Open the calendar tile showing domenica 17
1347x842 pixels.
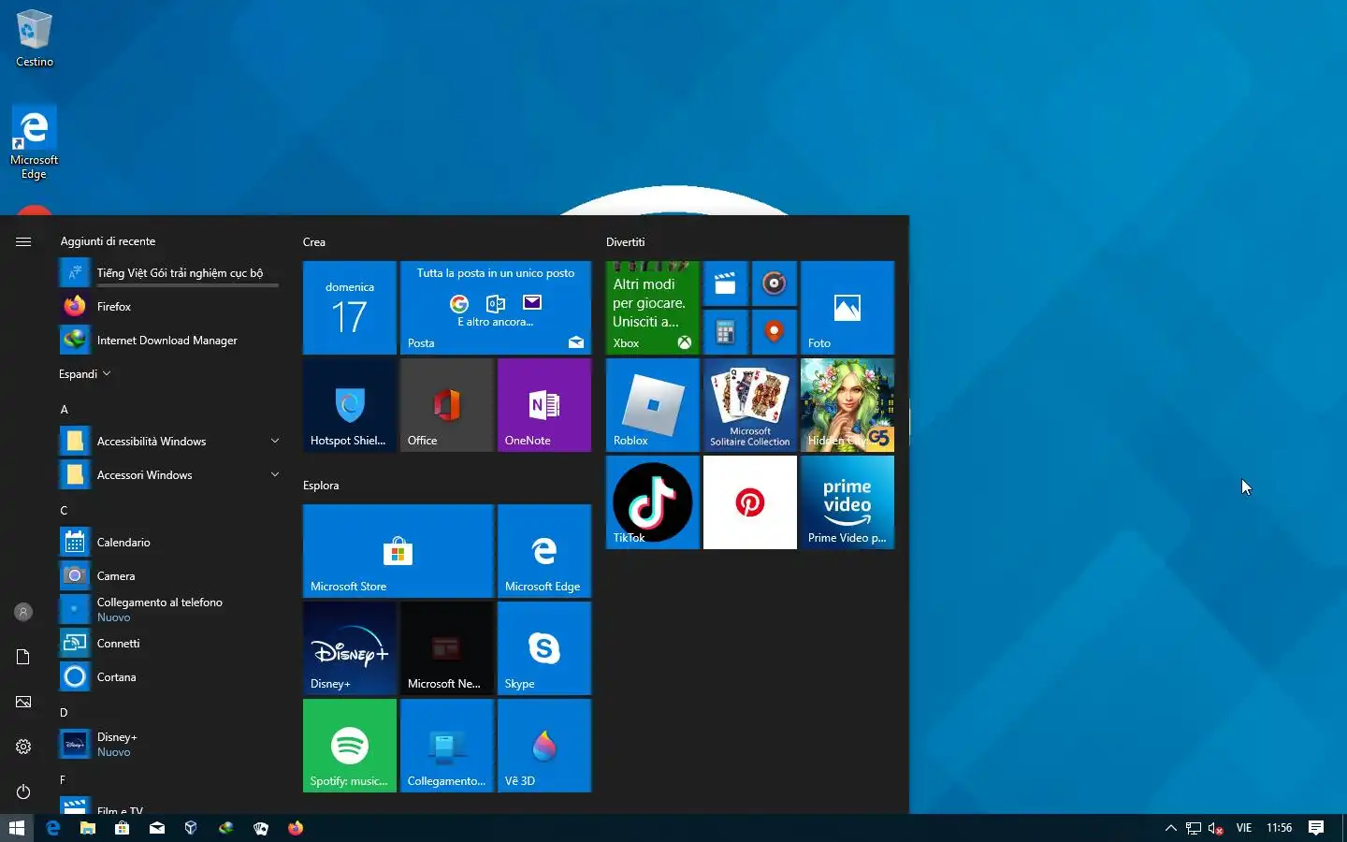(x=350, y=308)
